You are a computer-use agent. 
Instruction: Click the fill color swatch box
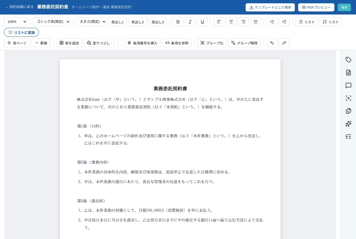point(113,43)
